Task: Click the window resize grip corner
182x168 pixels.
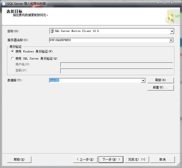Action: 178,164
